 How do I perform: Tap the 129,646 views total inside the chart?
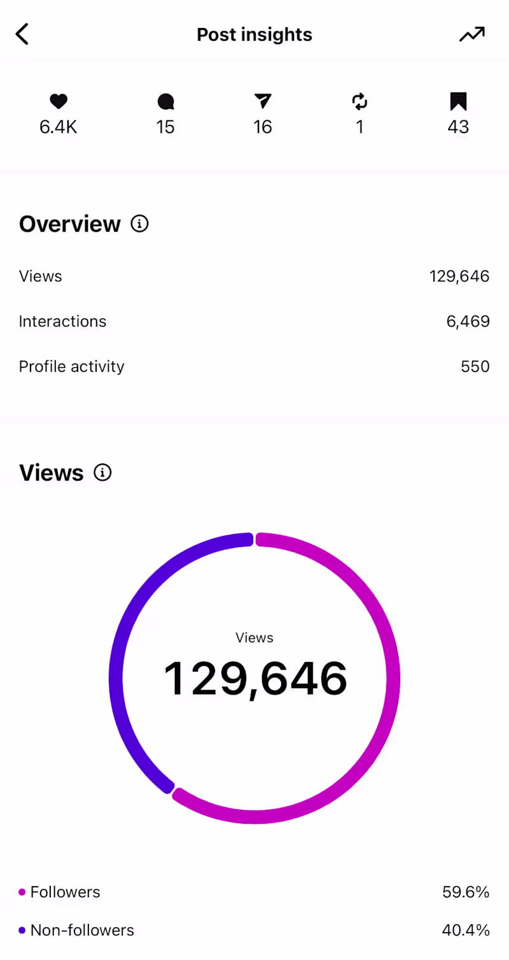254,677
